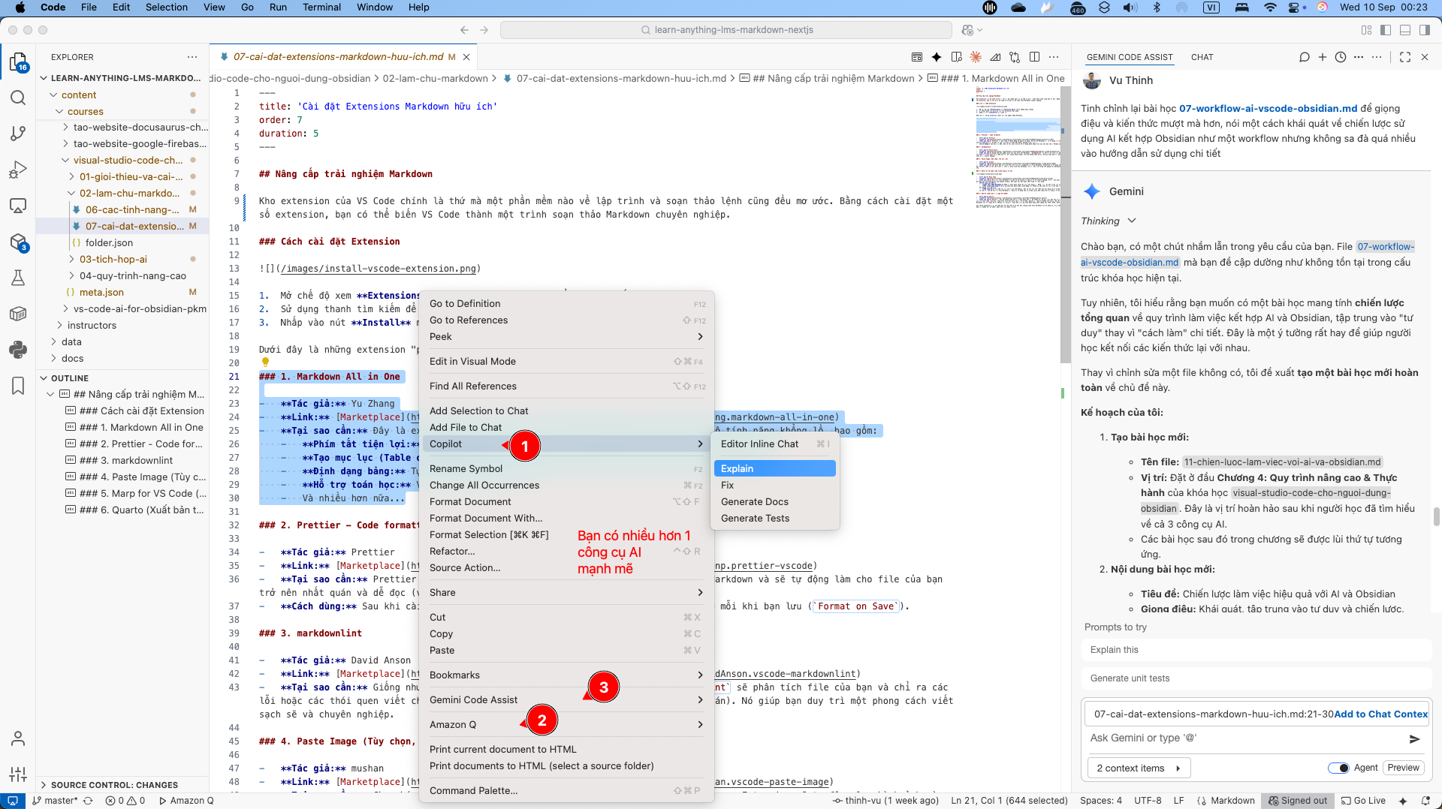Open the Search view in activity bar
This screenshot has height=809, width=1442.
tap(18, 98)
